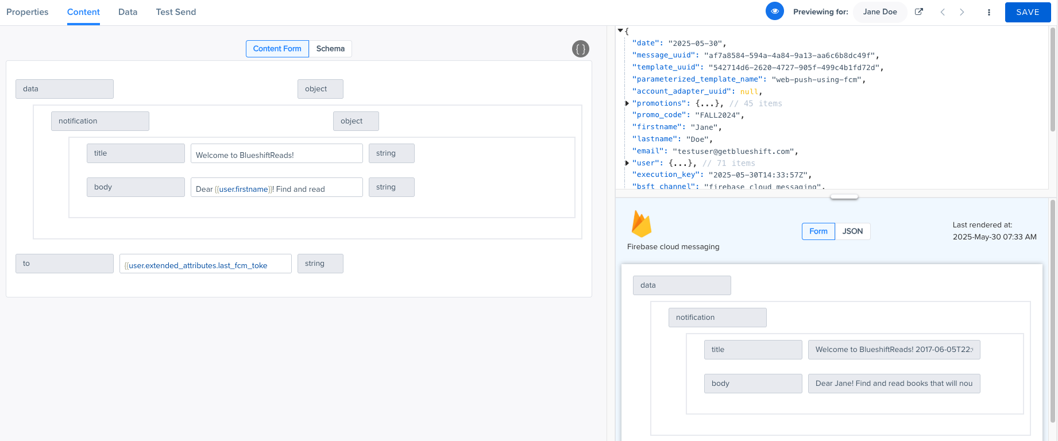Click the "lastname" JSON key
Image resolution: width=1058 pixels, height=441 pixels.
(x=657, y=140)
